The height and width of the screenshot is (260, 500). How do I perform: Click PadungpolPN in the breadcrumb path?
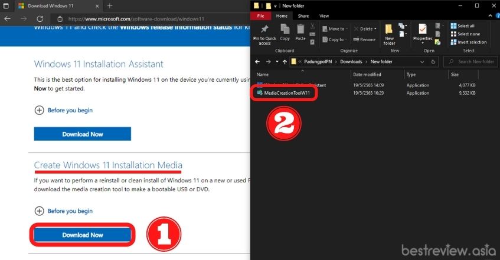[318, 62]
